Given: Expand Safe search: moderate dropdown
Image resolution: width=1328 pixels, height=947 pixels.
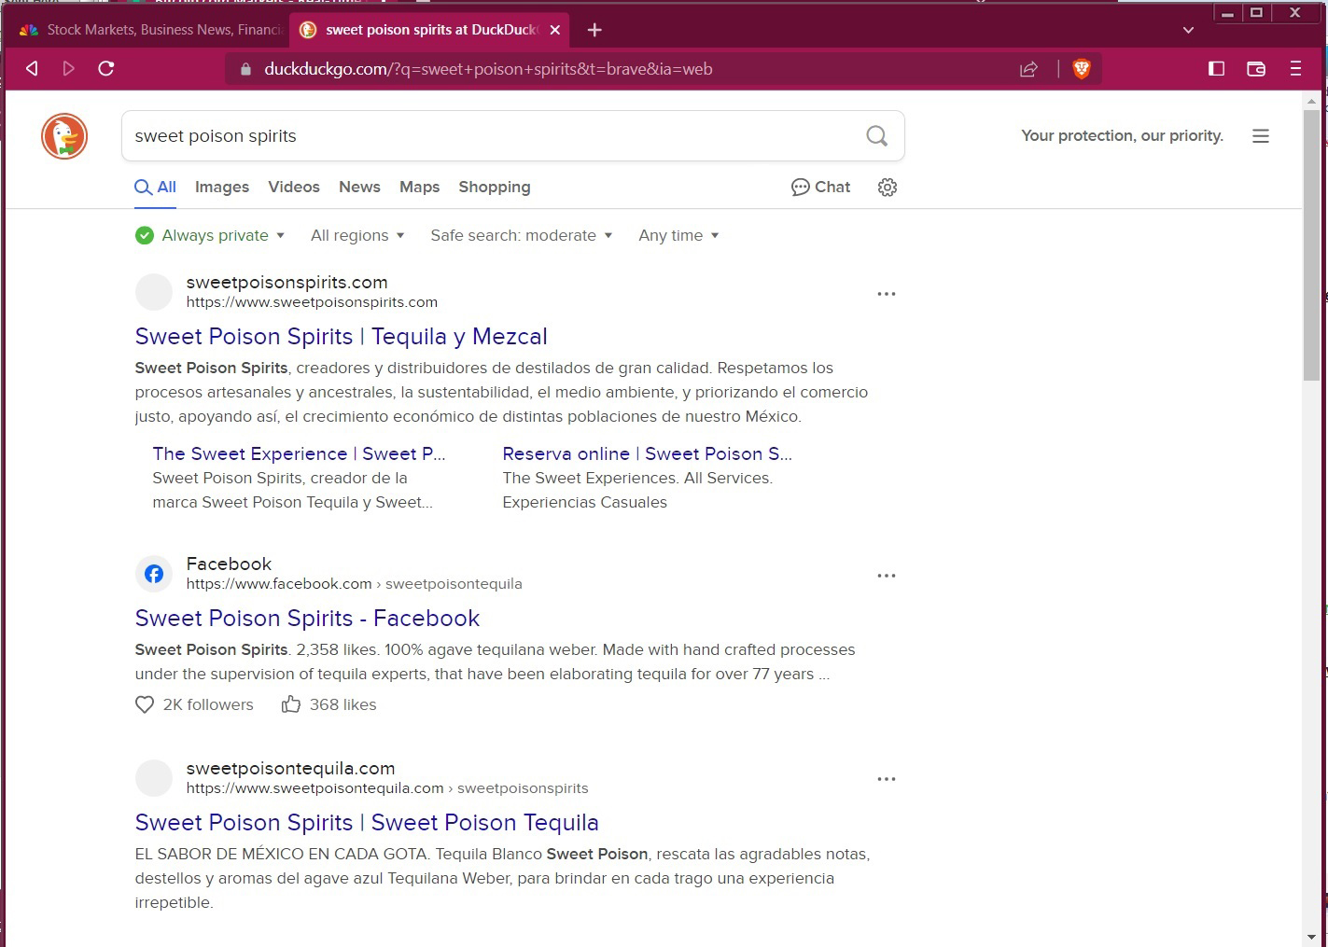Looking at the screenshot, I should [521, 236].
